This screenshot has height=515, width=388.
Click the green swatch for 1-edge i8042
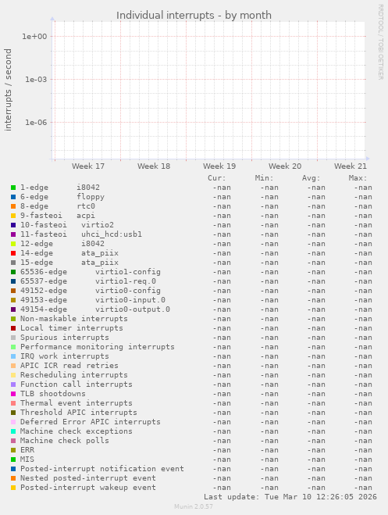[13, 188]
